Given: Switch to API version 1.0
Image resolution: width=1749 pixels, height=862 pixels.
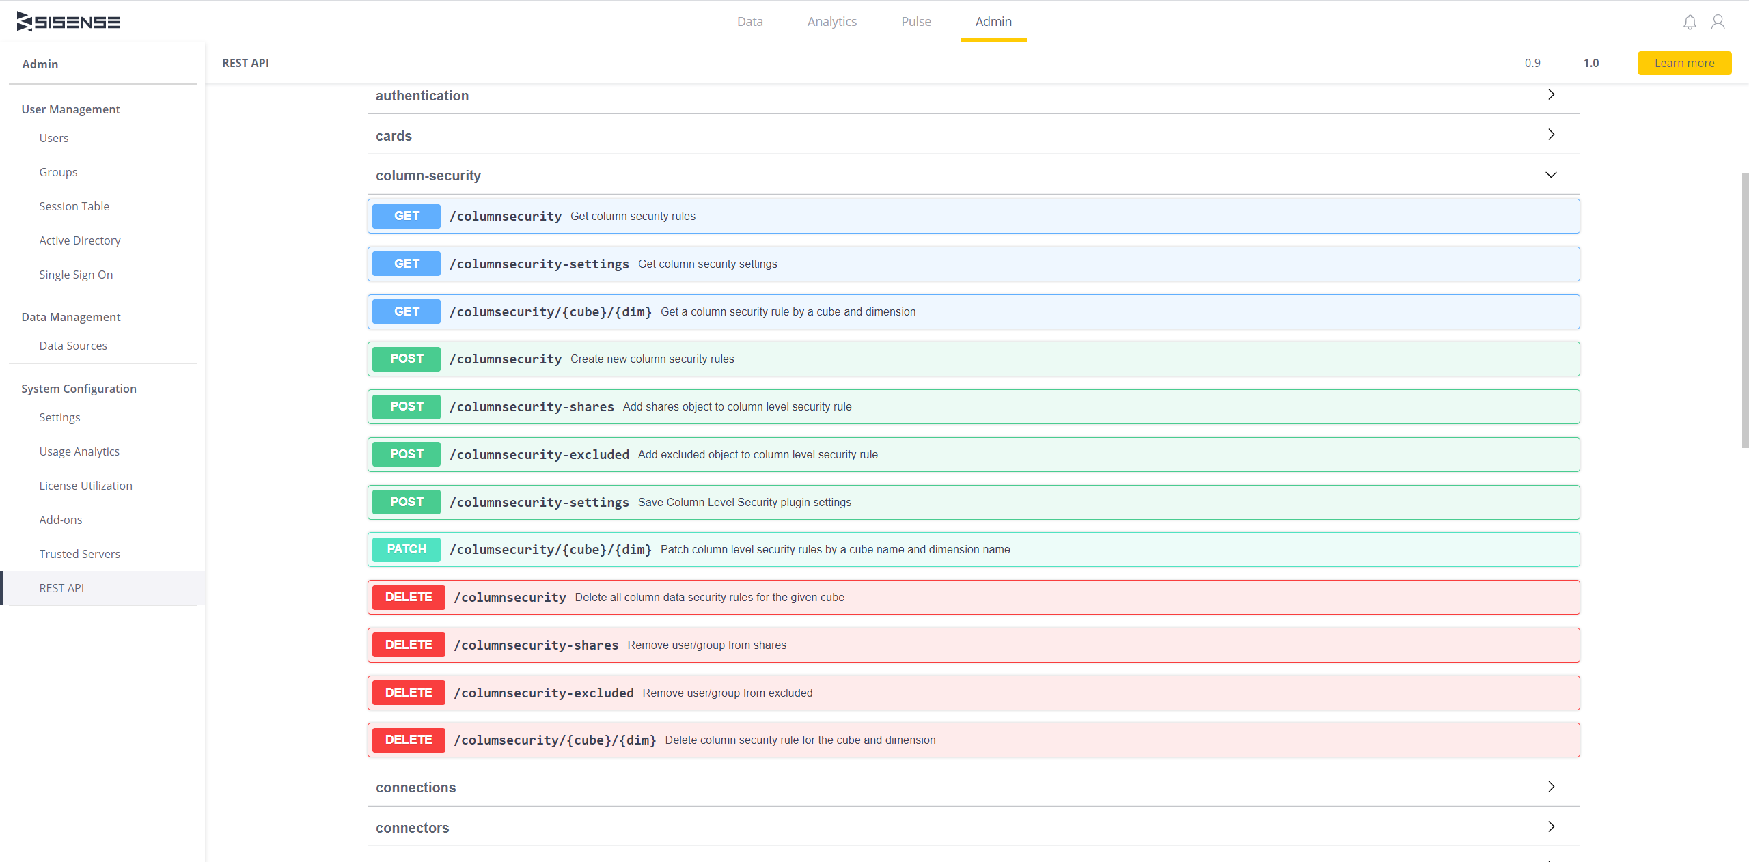Looking at the screenshot, I should coord(1591,63).
